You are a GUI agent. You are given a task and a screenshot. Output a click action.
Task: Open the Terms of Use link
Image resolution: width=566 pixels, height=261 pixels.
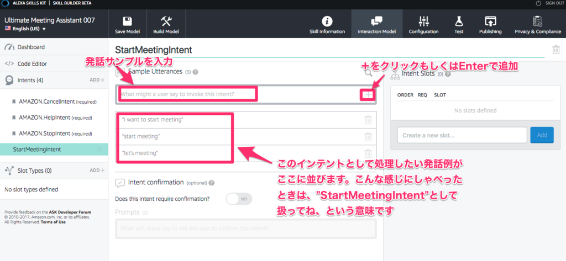pos(53,222)
